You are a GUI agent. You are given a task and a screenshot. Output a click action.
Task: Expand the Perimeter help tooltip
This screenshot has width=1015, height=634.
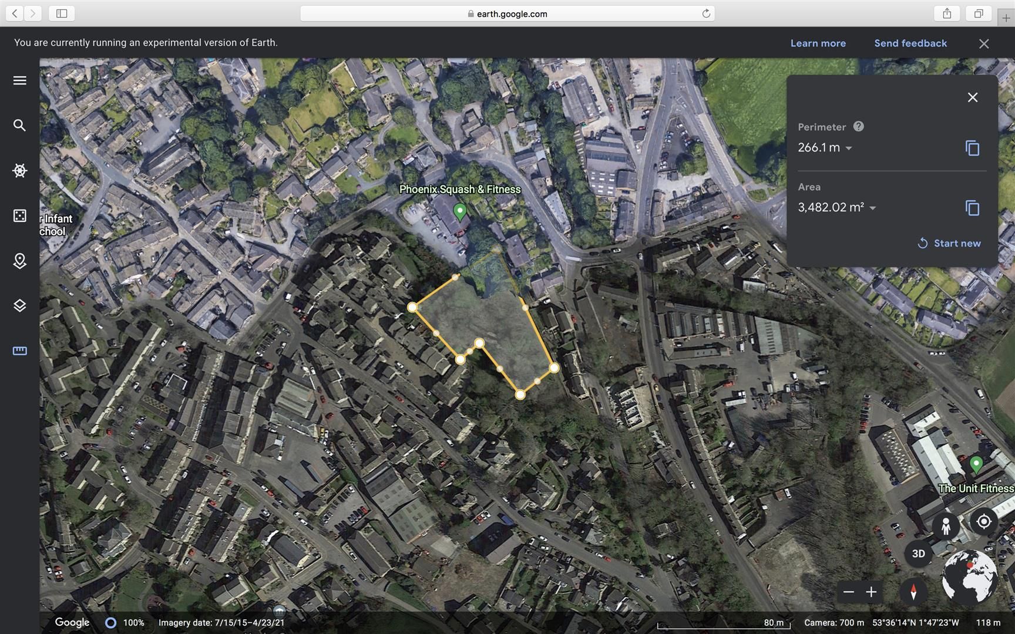tap(858, 126)
